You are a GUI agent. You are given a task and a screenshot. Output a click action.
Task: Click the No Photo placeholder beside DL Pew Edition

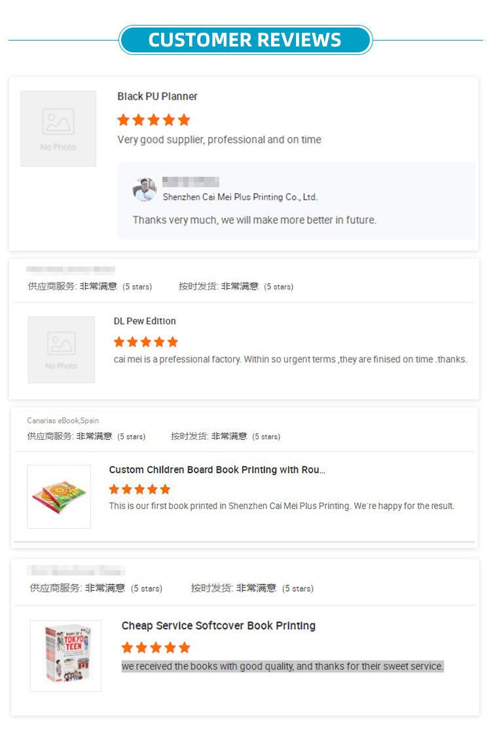pos(62,350)
